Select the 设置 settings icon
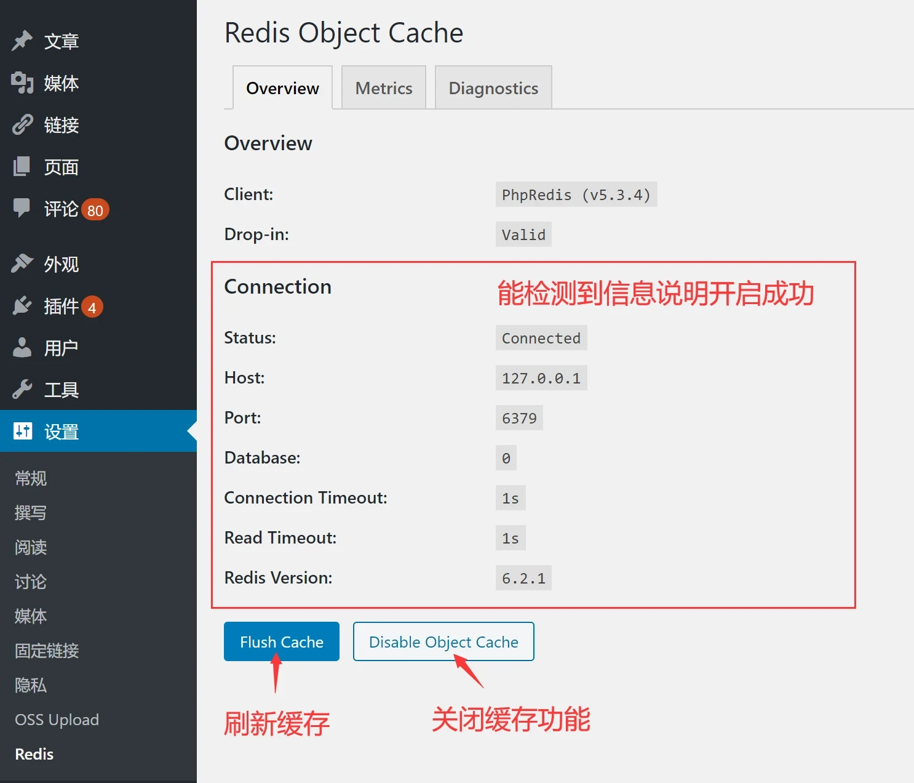This screenshot has height=783, width=914. pyautogui.click(x=22, y=432)
